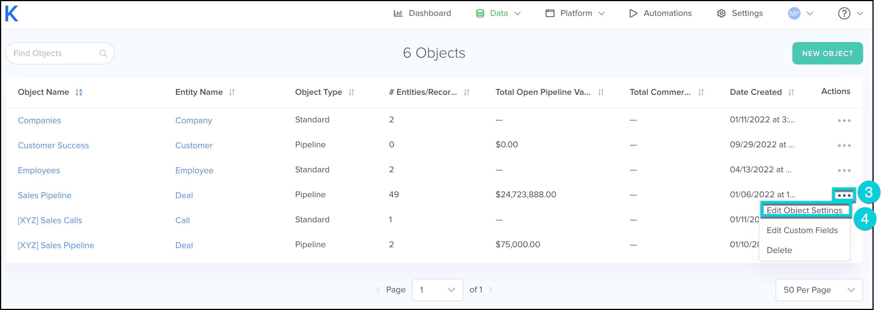Sort by Object Type column icon
881x310 pixels.
tap(351, 92)
